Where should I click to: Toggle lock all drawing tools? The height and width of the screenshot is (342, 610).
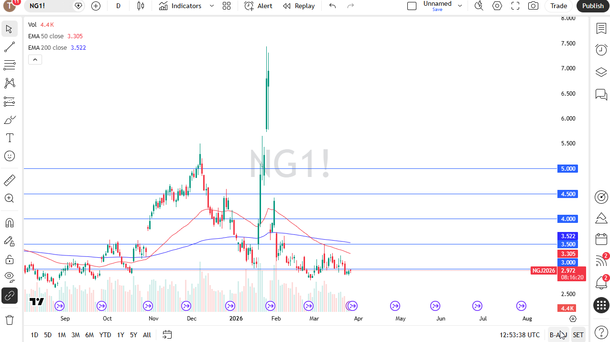tap(9, 260)
